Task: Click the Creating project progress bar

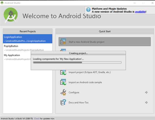Action: coord(77,62)
